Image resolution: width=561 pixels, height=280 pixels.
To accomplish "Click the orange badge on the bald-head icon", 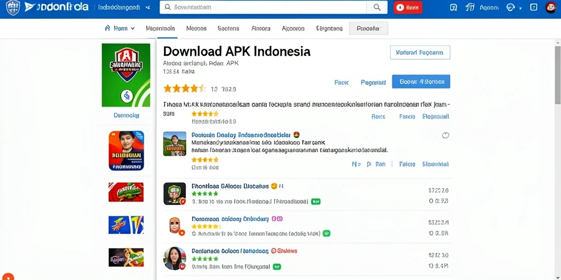I will (181, 233).
